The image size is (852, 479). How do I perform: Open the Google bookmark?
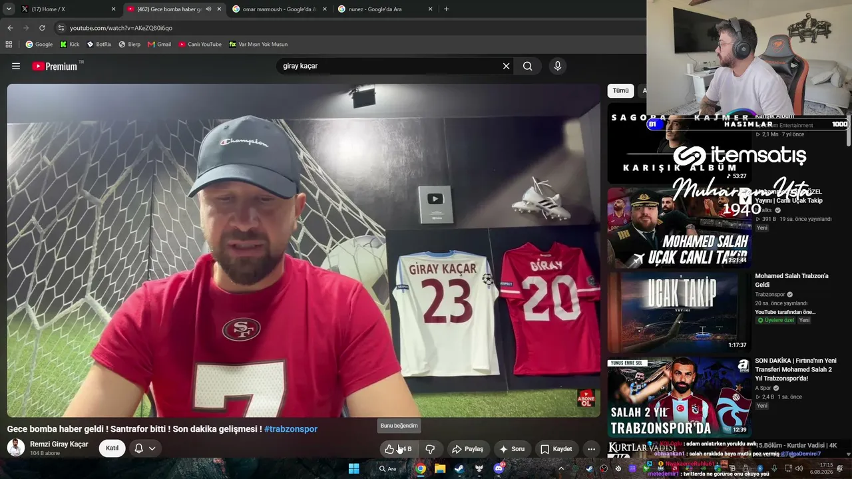pyautogui.click(x=39, y=45)
